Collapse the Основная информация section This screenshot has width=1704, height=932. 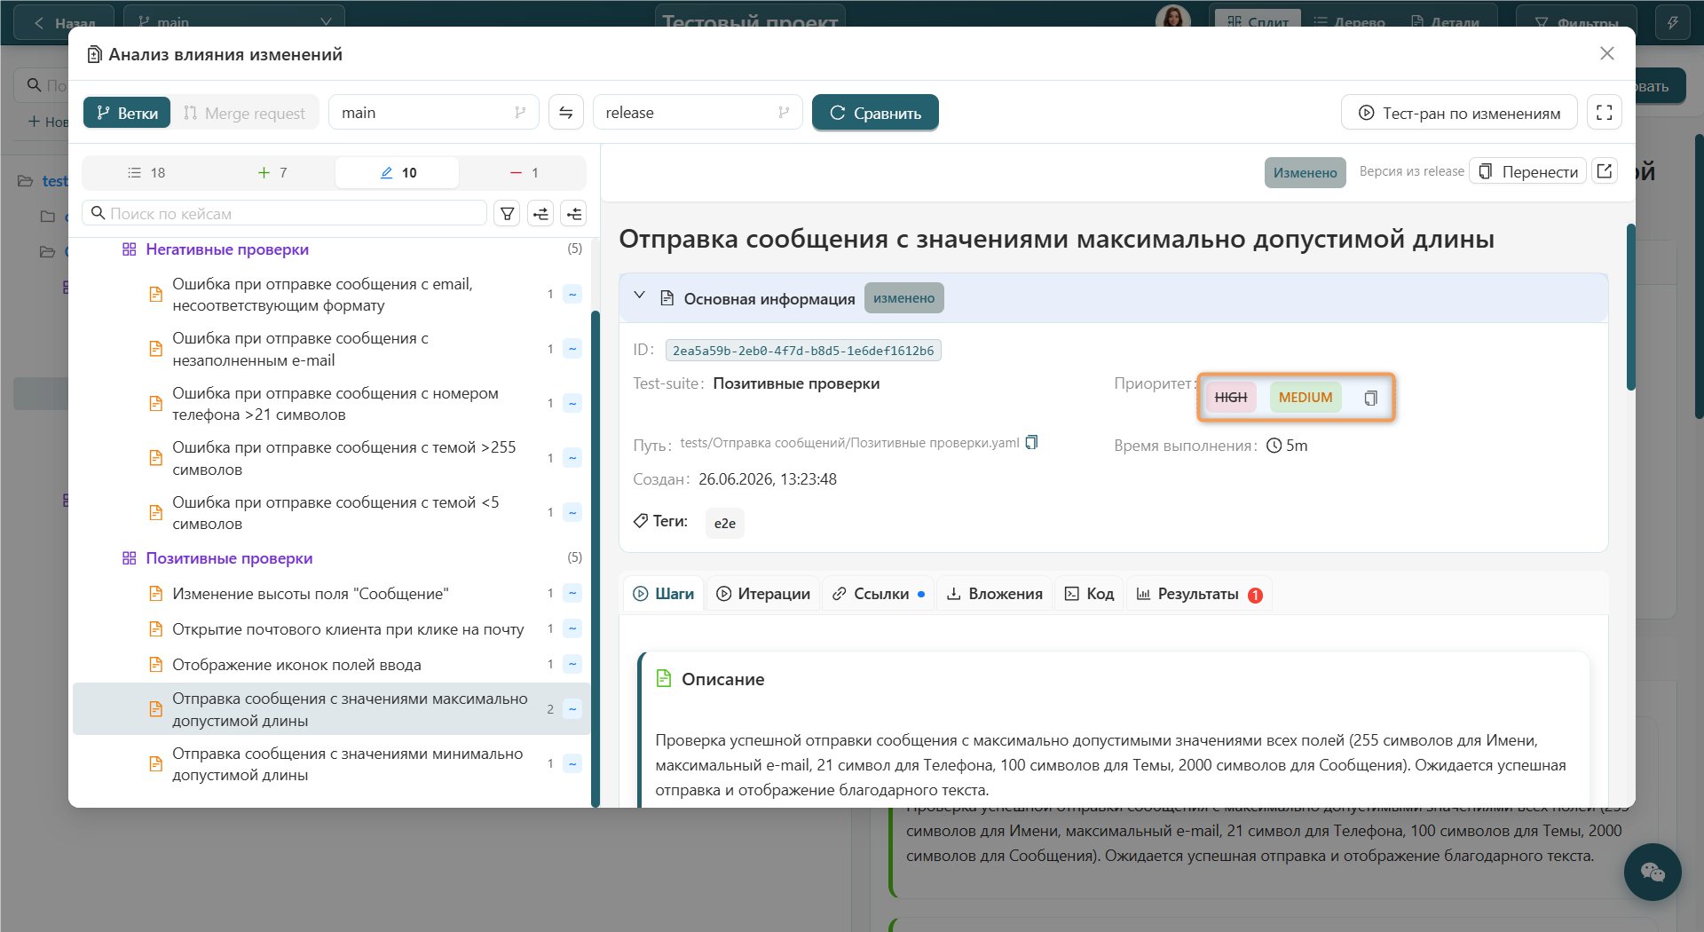pos(639,296)
